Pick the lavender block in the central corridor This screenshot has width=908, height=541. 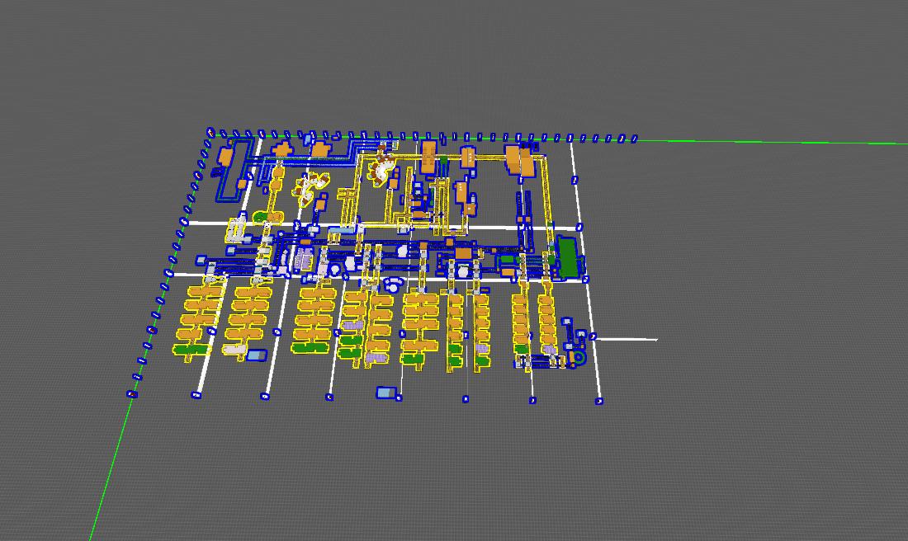304,261
